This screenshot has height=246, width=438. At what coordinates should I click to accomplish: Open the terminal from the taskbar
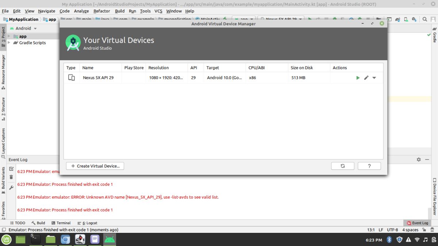pyautogui.click(x=35, y=239)
